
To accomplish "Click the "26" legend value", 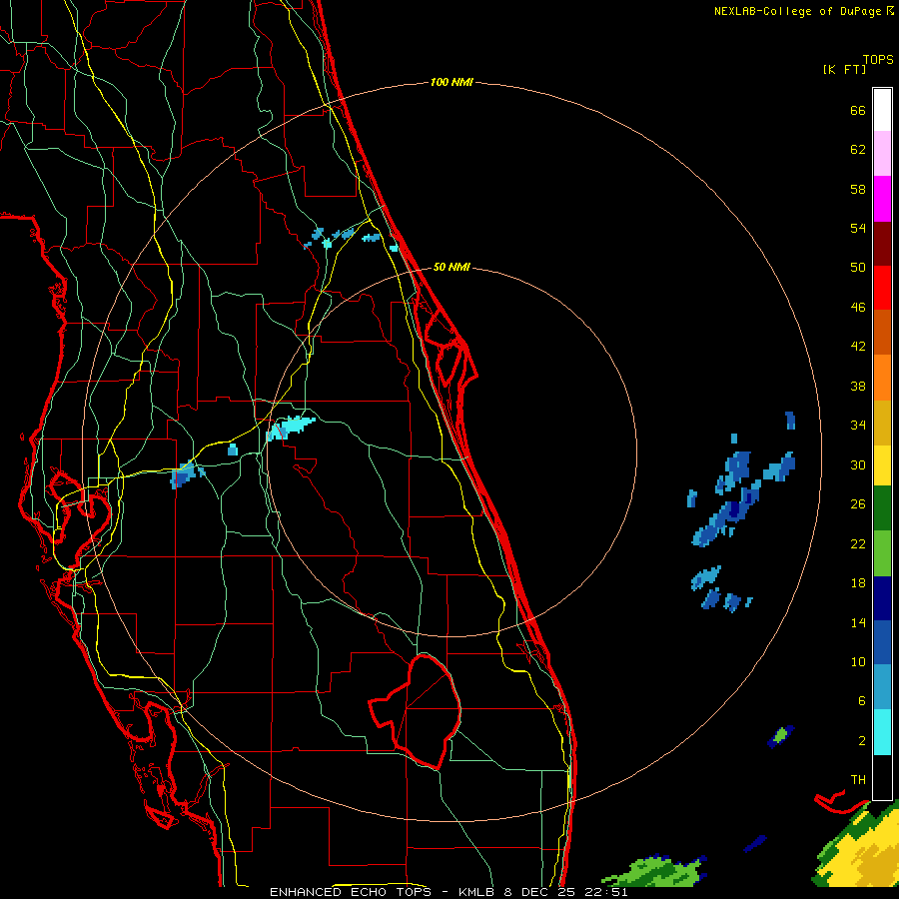I will click(858, 504).
